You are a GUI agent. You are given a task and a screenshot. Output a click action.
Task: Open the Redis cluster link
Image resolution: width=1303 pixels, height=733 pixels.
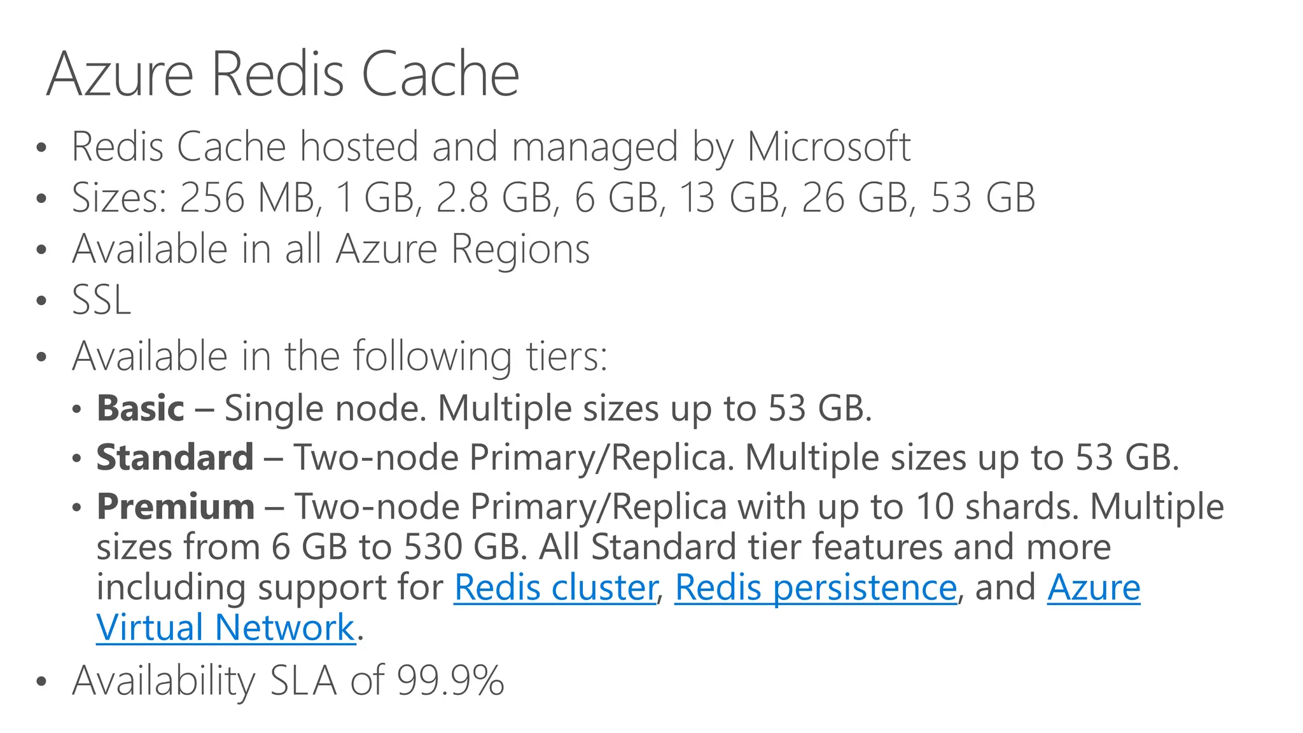coord(555,587)
